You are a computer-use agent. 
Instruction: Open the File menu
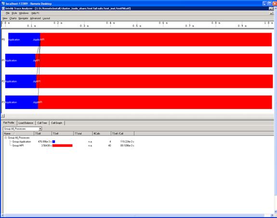(8, 13)
